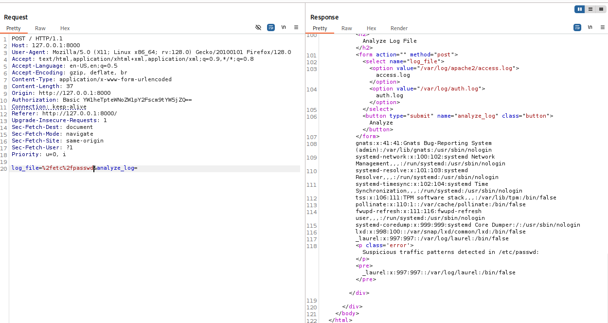Toggle the \n non-printable characters button in Request
The height and width of the screenshot is (323, 608).
click(284, 28)
